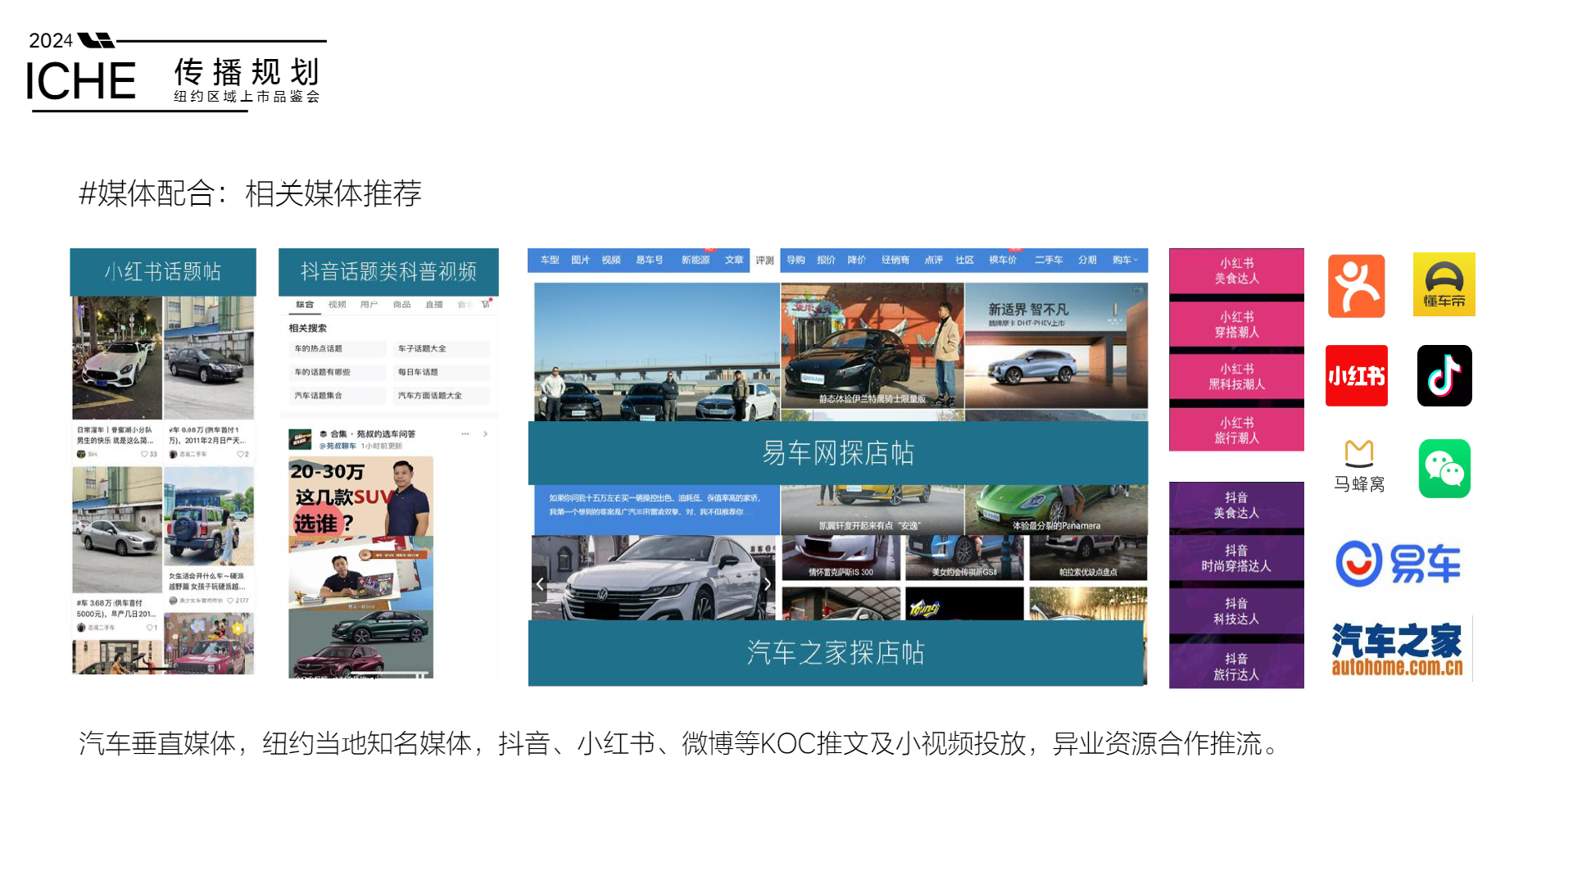Open 社区 in the nav bar

(x=964, y=260)
